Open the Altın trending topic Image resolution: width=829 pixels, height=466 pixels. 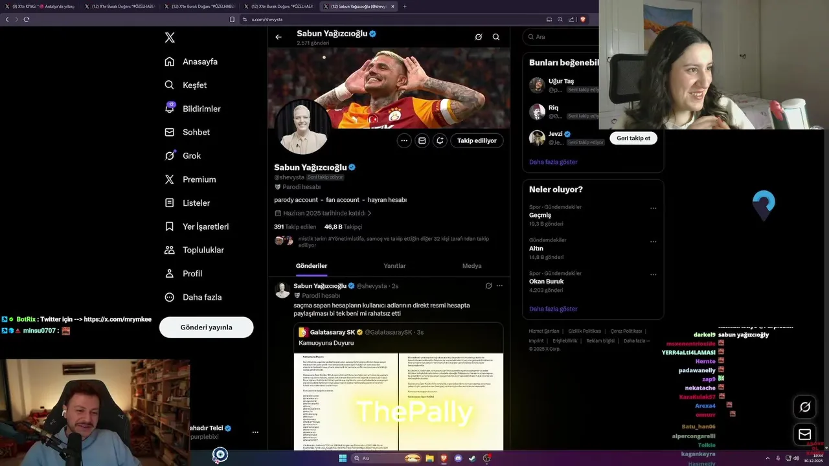536,249
